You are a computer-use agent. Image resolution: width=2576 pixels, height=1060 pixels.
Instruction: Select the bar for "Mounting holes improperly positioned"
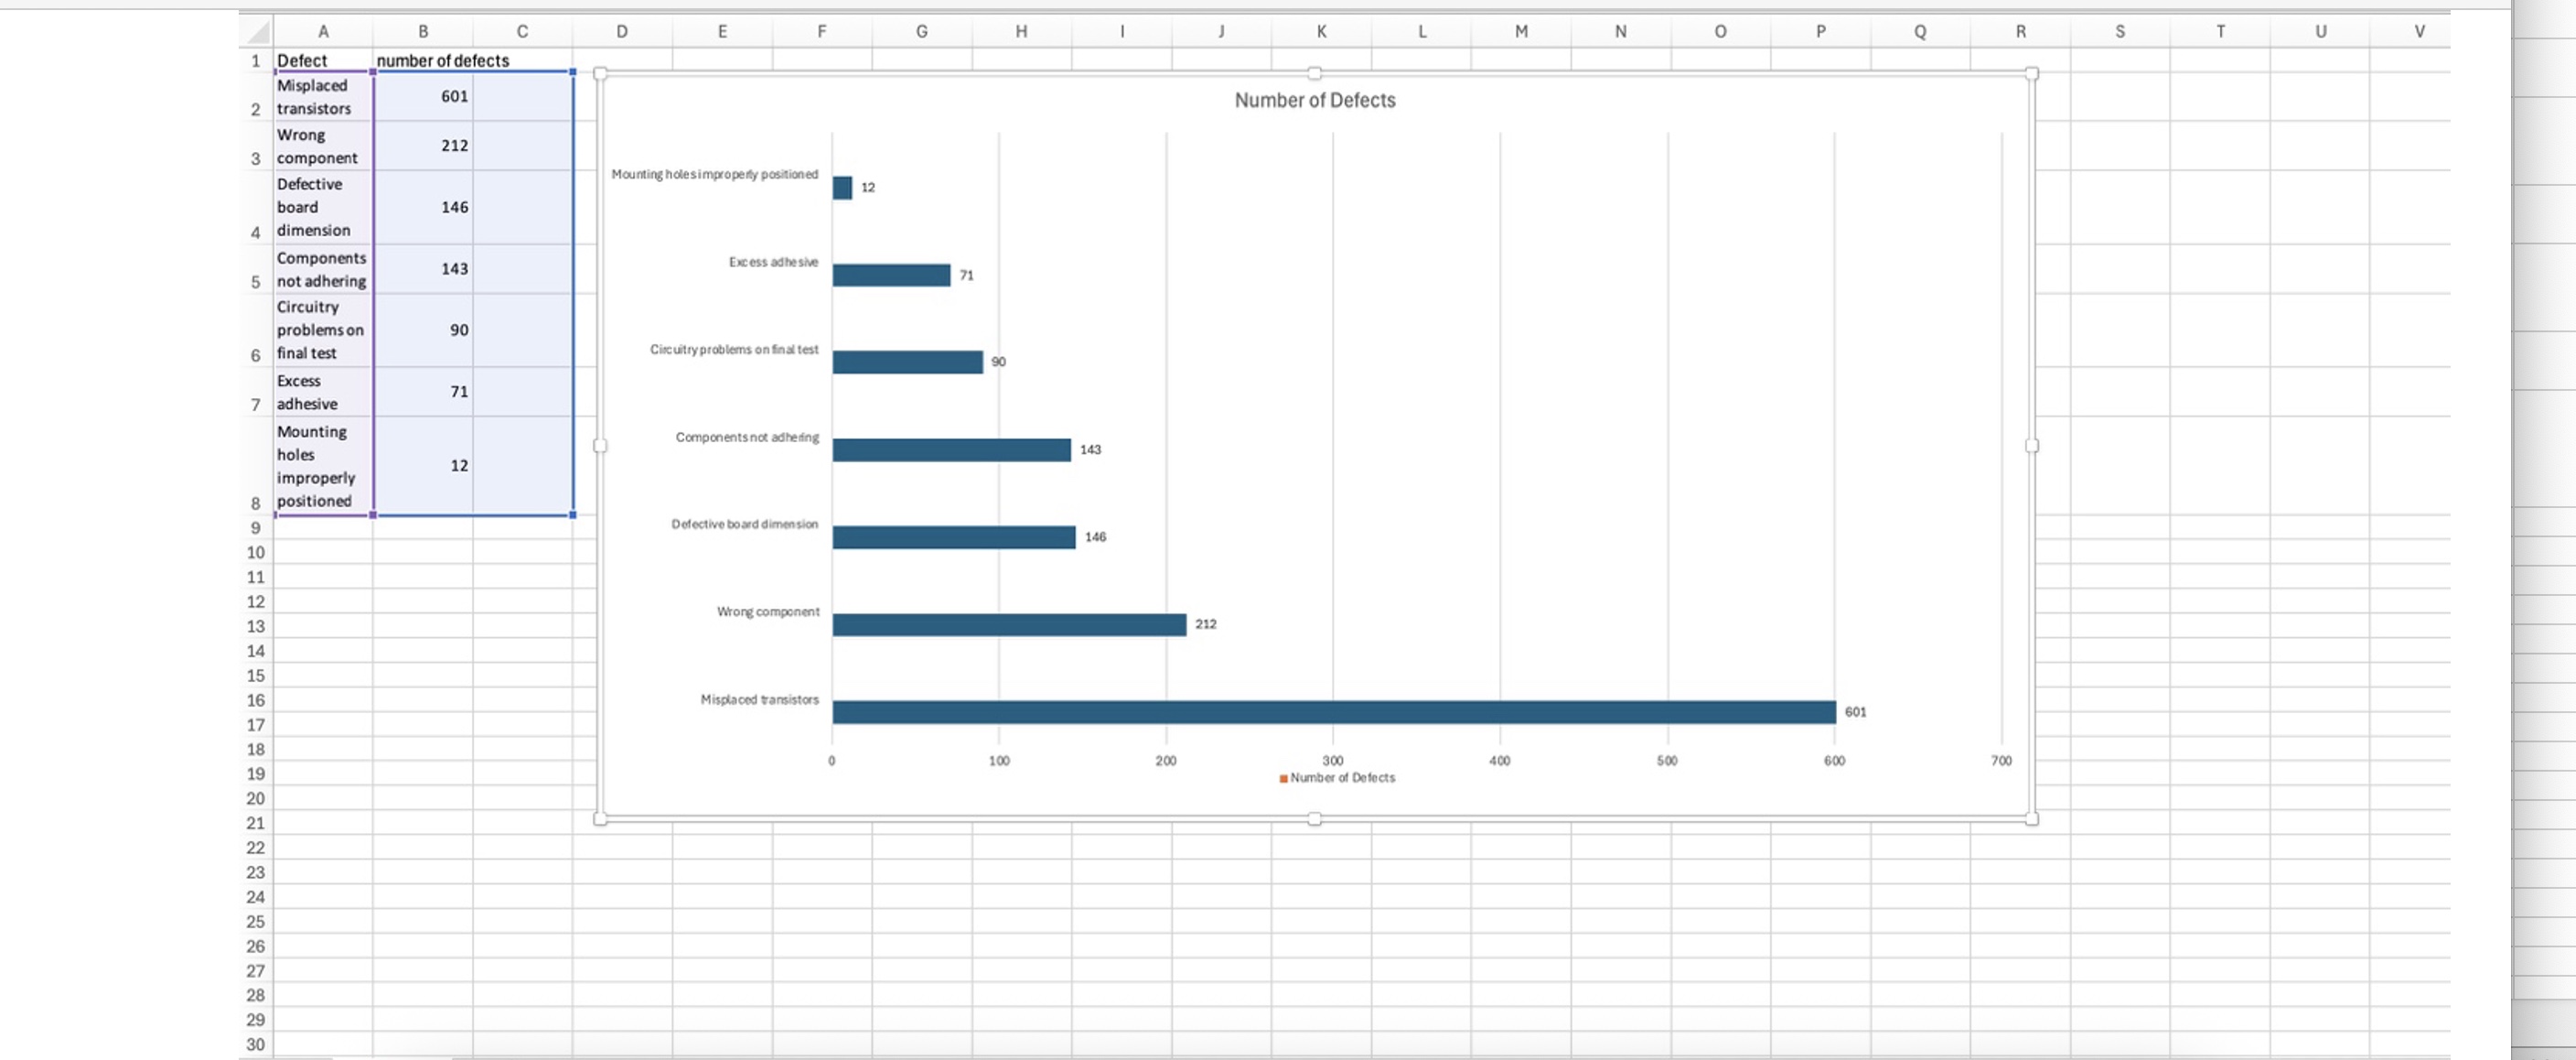[x=842, y=187]
